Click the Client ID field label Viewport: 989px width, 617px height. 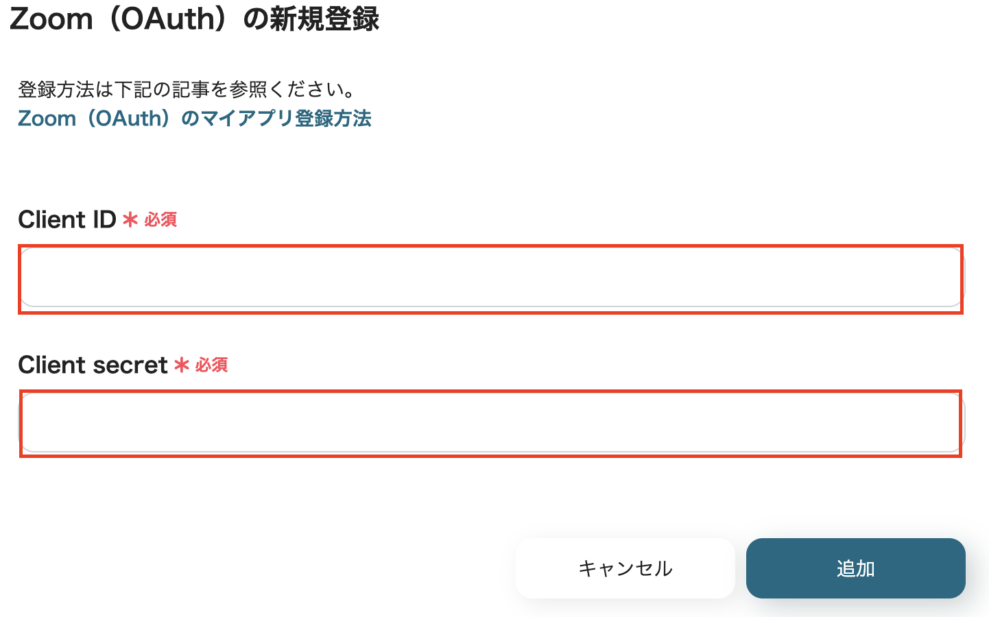(67, 219)
